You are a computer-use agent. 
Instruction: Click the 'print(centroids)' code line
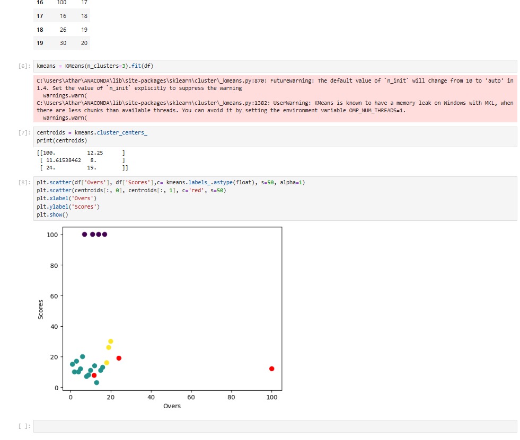pos(61,140)
